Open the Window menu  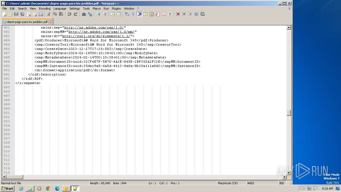point(129,9)
